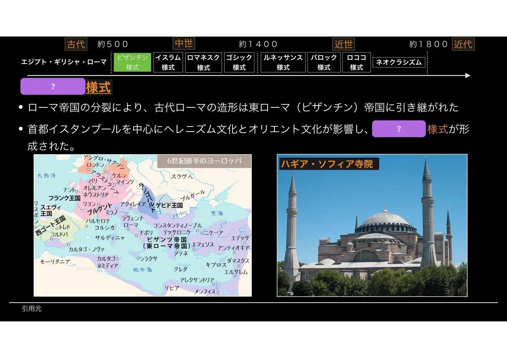Click the 近世 era label
The width and height of the screenshot is (507, 358).
pyautogui.click(x=344, y=44)
